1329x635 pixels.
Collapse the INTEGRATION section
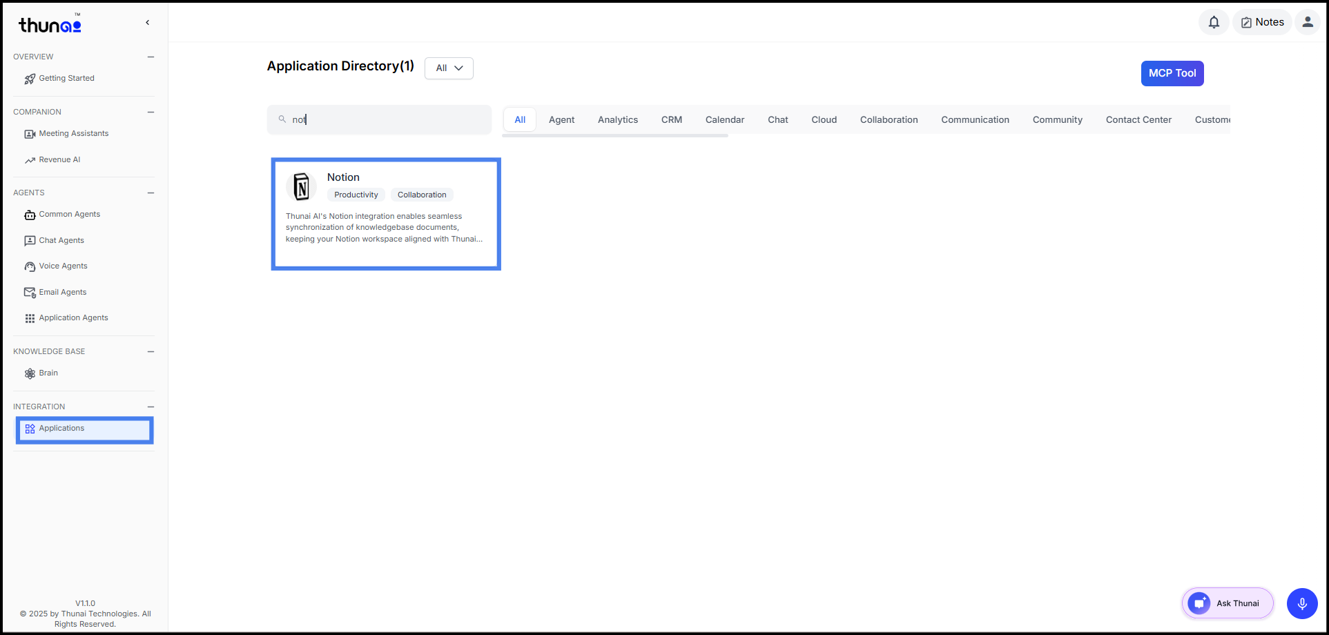tap(151, 407)
